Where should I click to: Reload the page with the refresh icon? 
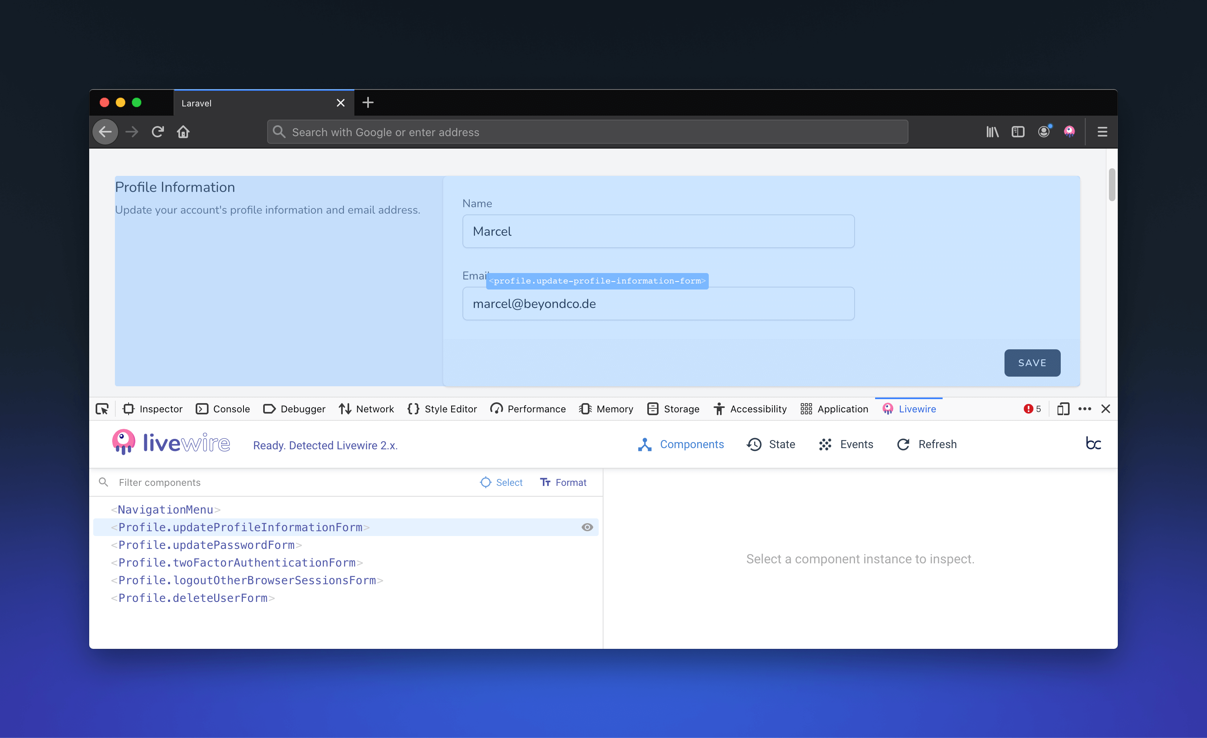coord(158,132)
